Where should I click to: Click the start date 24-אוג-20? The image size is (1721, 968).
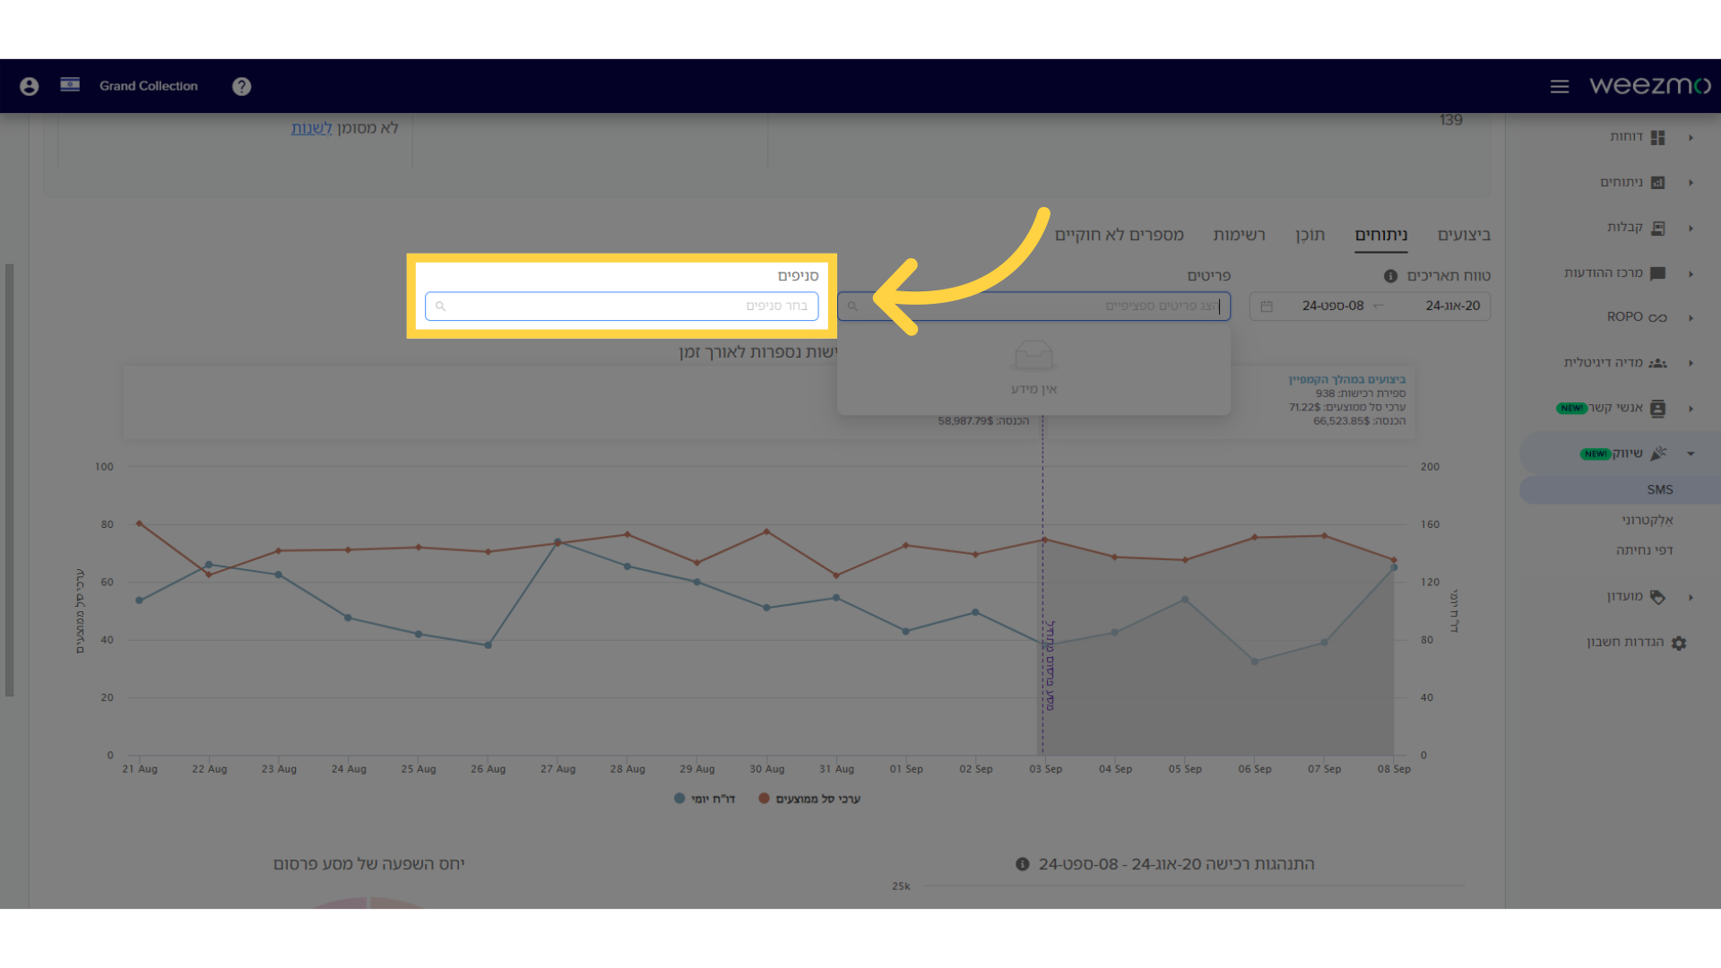(1452, 306)
